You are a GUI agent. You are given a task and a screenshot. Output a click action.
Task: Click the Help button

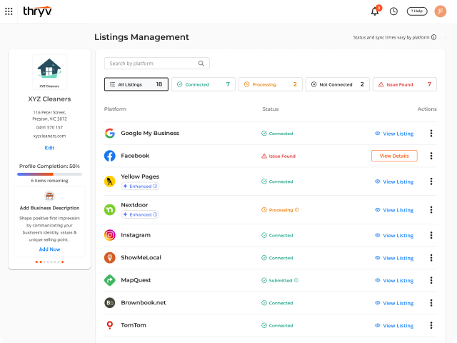point(417,11)
